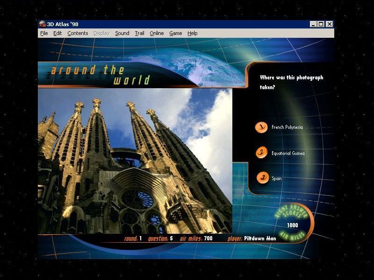Click the 'question: 5' status entry
Image resolution: width=374 pixels, height=280 pixels.
click(x=160, y=238)
